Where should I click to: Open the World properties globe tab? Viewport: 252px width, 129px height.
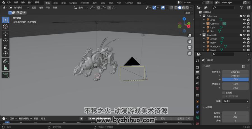pos(197,88)
